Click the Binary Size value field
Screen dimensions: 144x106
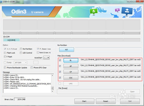20,99
